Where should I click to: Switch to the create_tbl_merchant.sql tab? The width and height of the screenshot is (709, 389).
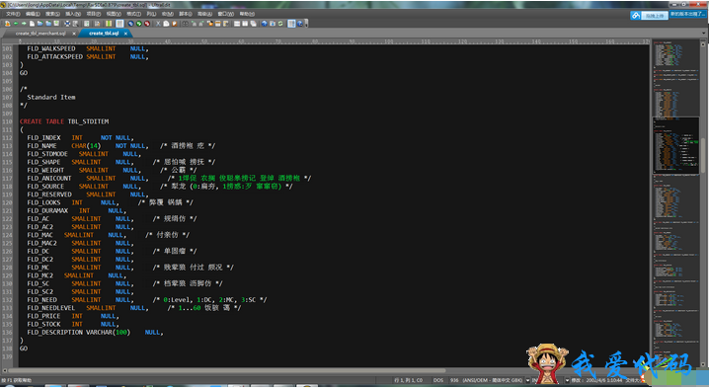40,34
